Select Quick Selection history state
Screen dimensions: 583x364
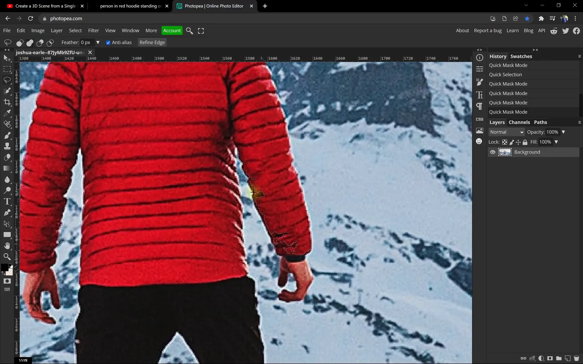(x=505, y=74)
